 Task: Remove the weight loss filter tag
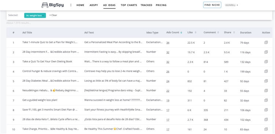43,15
